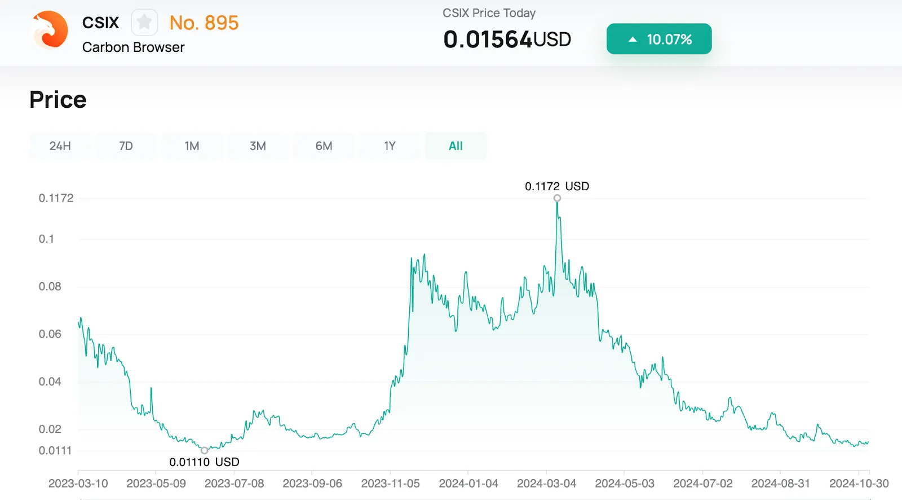This screenshot has height=500, width=902.
Task: Click the Carbon Browser project name
Action: [134, 47]
